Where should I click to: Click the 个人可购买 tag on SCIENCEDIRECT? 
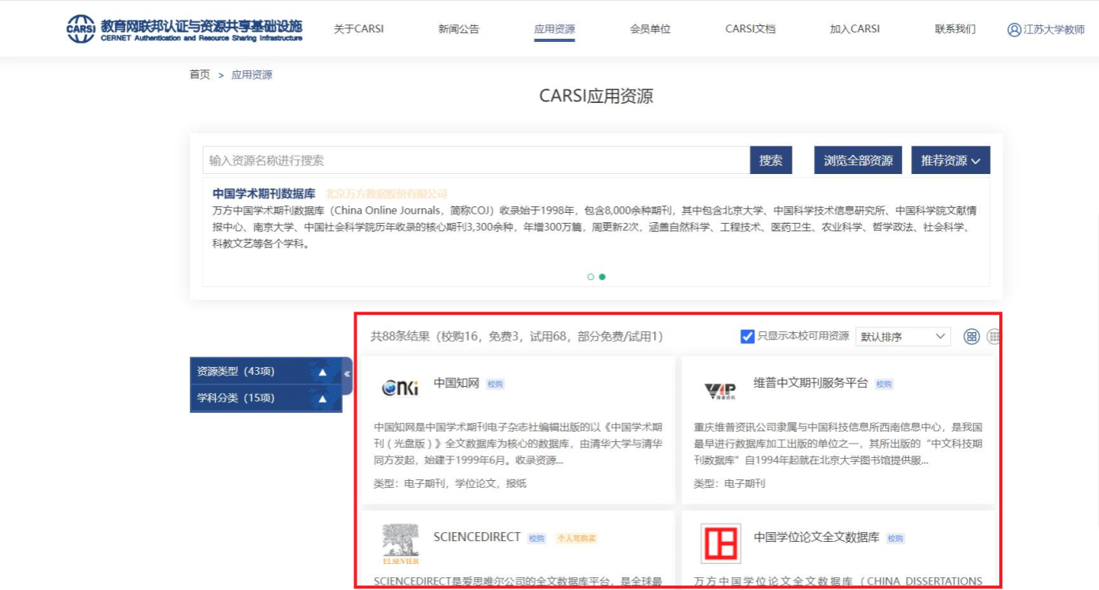[576, 539]
